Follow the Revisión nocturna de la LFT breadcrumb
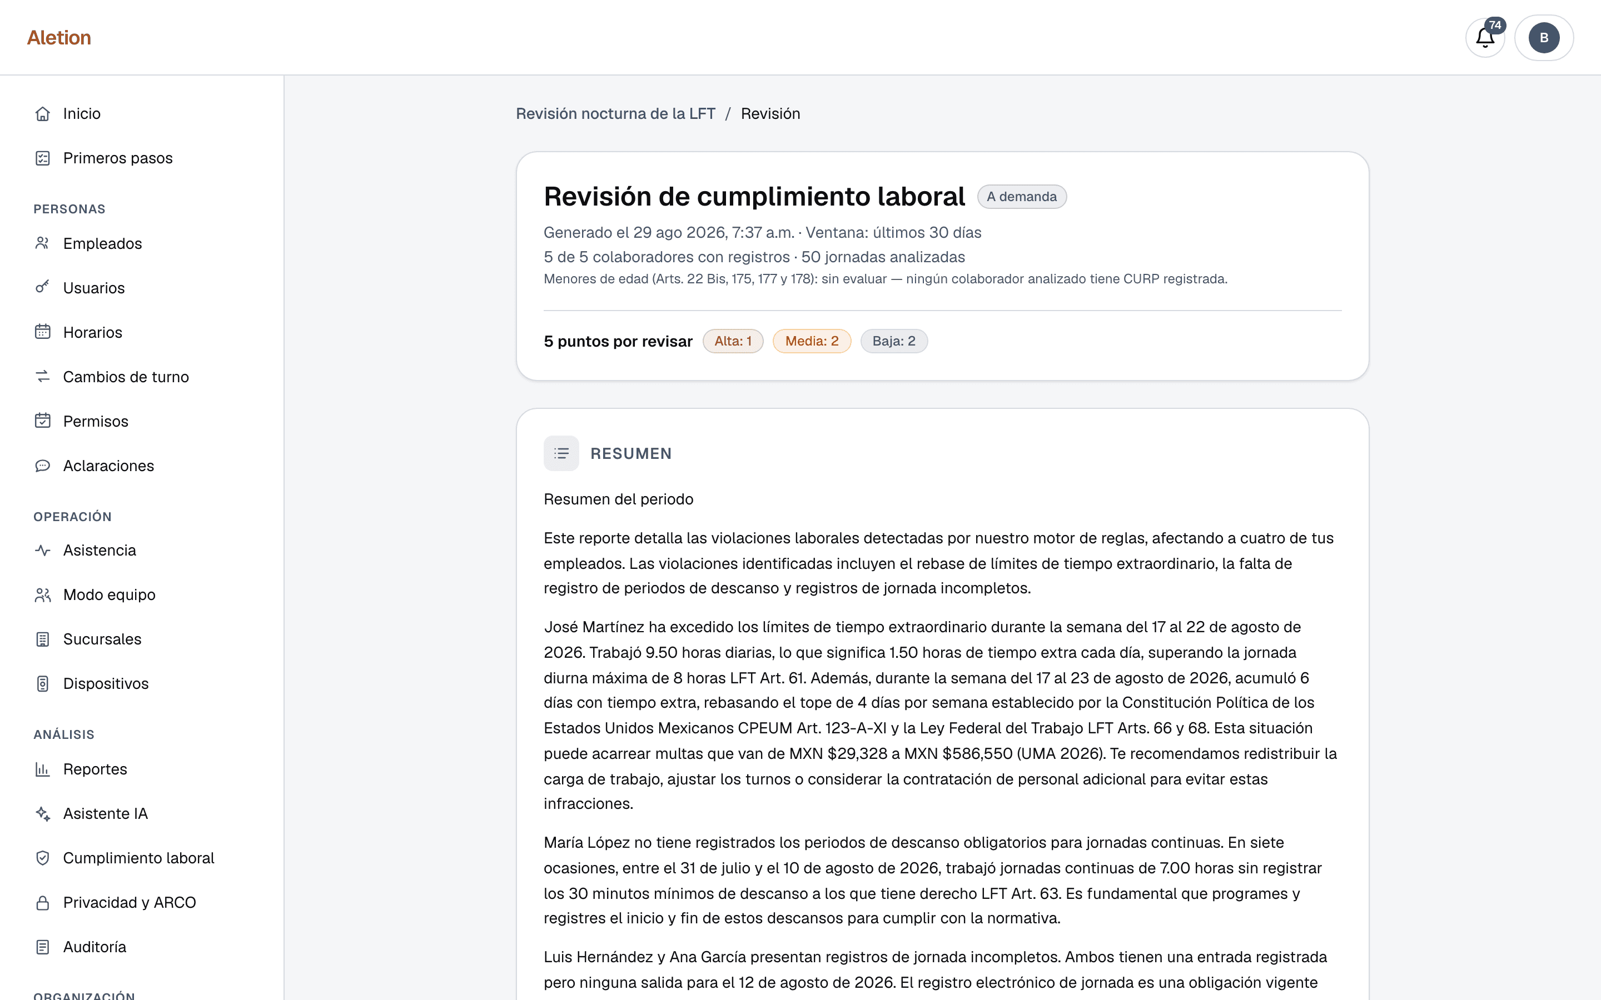The width and height of the screenshot is (1601, 1000). 615,114
